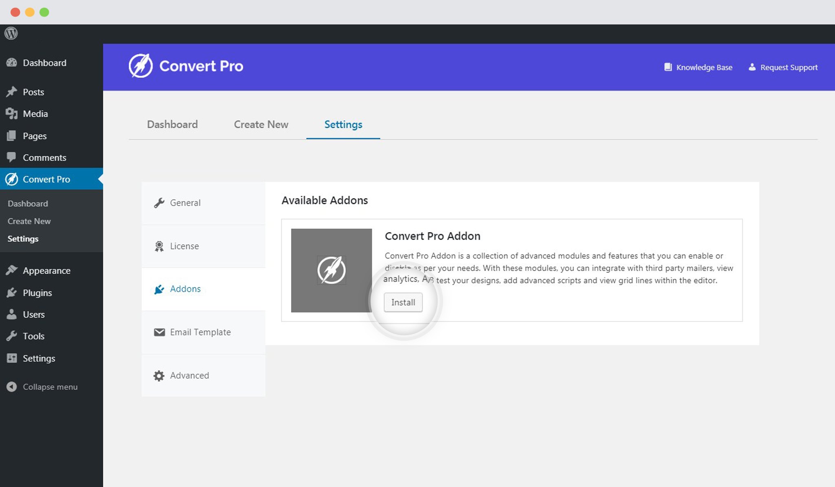Open the Pages menu item
Image resolution: width=835 pixels, height=487 pixels.
coord(51,136)
